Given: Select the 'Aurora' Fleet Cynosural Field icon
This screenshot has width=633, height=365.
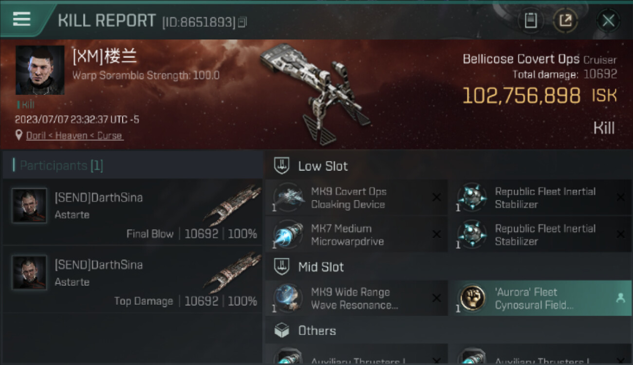Looking at the screenshot, I should click(472, 298).
